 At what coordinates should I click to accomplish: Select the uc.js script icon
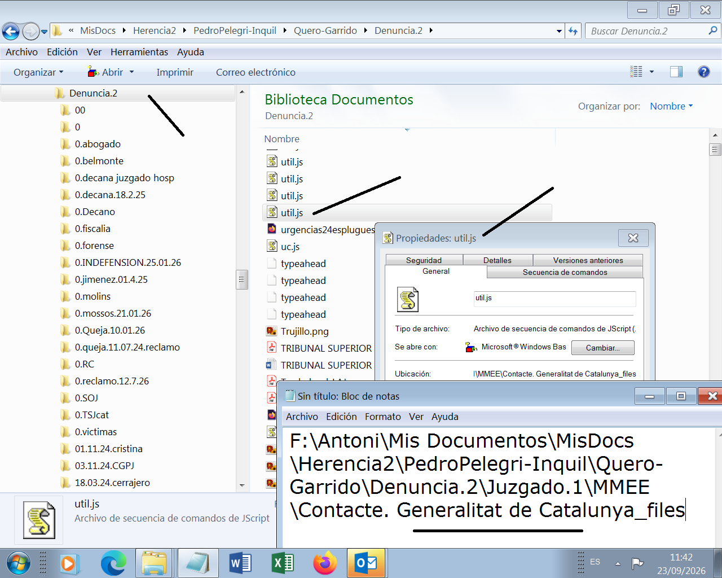[272, 246]
